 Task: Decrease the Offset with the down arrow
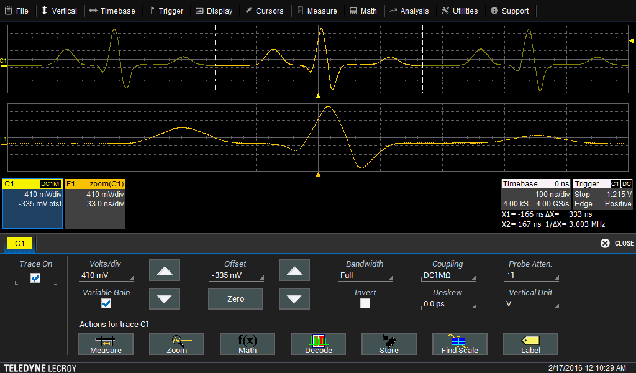coord(294,299)
